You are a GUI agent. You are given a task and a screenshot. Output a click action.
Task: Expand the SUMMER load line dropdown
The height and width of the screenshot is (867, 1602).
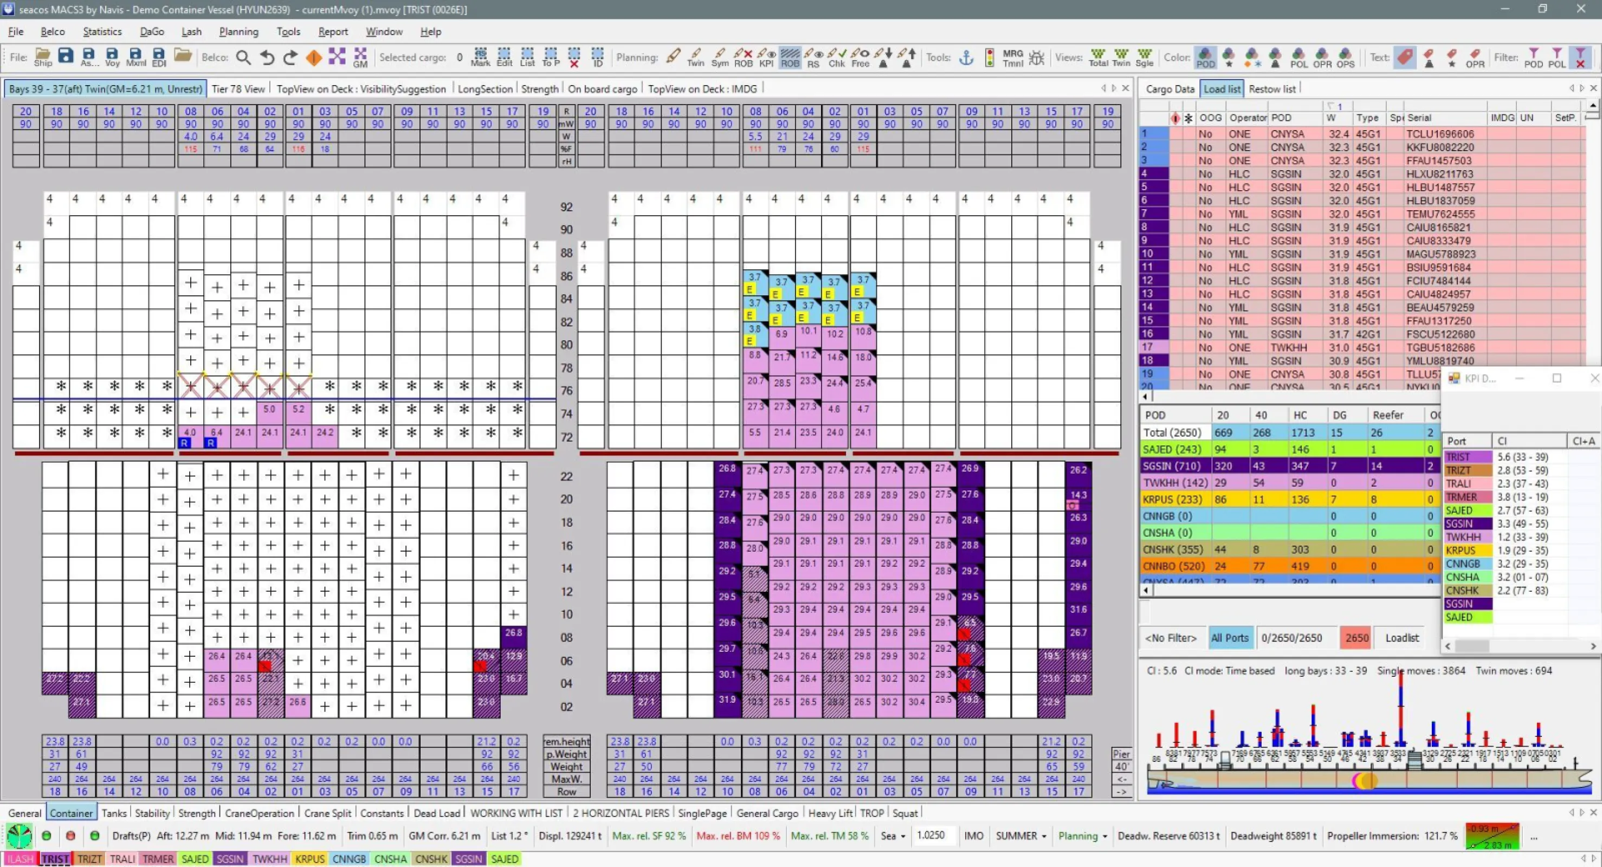tap(1021, 836)
